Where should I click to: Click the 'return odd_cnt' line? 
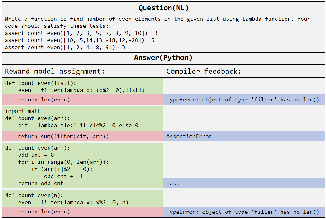click(40, 183)
